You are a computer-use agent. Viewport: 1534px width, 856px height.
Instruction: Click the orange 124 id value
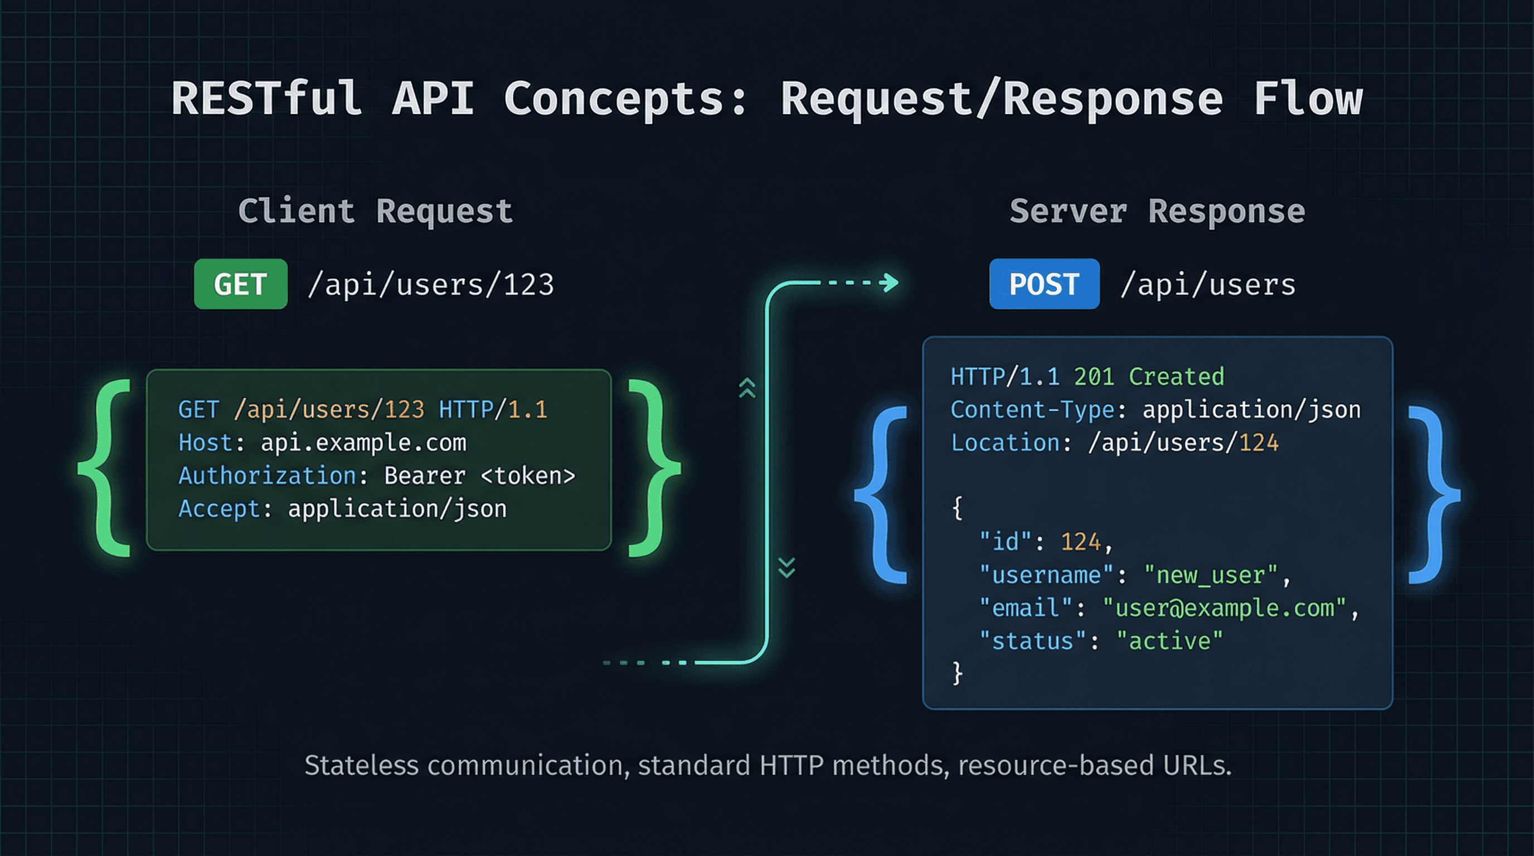click(x=1080, y=541)
